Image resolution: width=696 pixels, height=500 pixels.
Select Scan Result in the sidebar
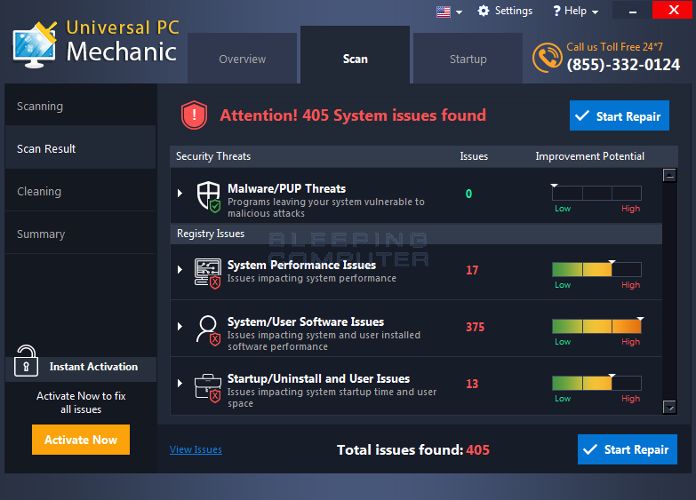tap(80, 148)
